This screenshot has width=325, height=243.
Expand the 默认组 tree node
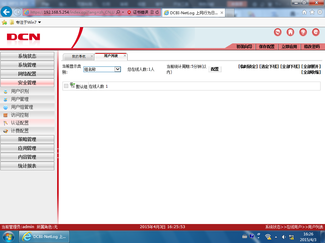click(x=72, y=85)
